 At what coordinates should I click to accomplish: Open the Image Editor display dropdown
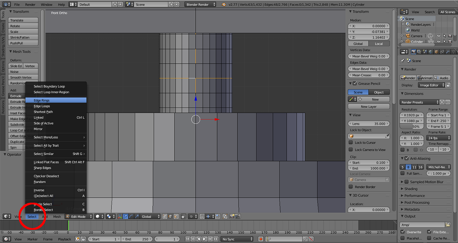coord(432,85)
